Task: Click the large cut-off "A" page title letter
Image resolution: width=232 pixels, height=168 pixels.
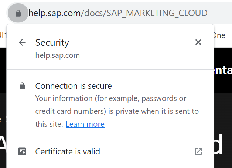Action: (3, 143)
